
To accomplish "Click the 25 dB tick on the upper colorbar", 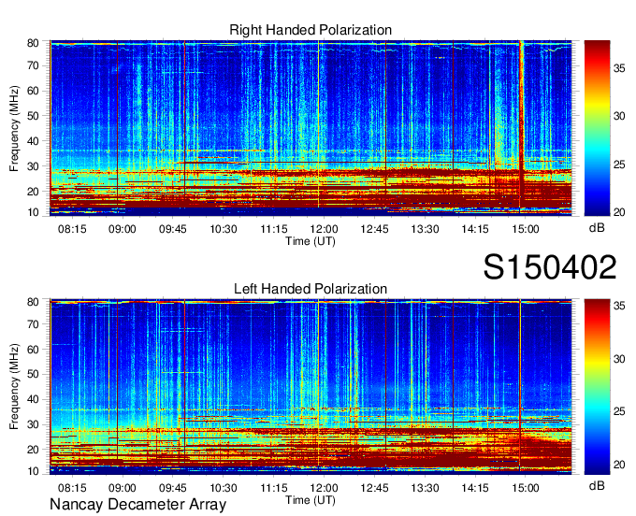I will 619,165.
